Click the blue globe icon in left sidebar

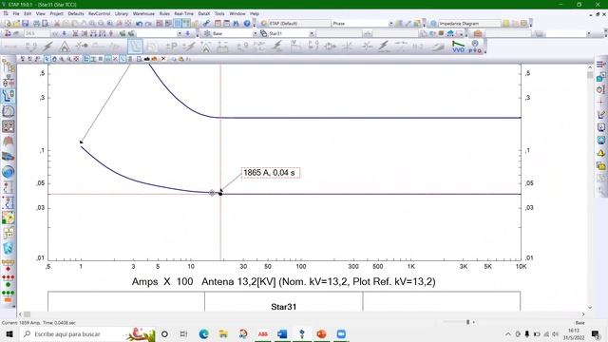9,172
